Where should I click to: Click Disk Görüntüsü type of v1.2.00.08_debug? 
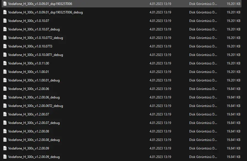point(203,140)
